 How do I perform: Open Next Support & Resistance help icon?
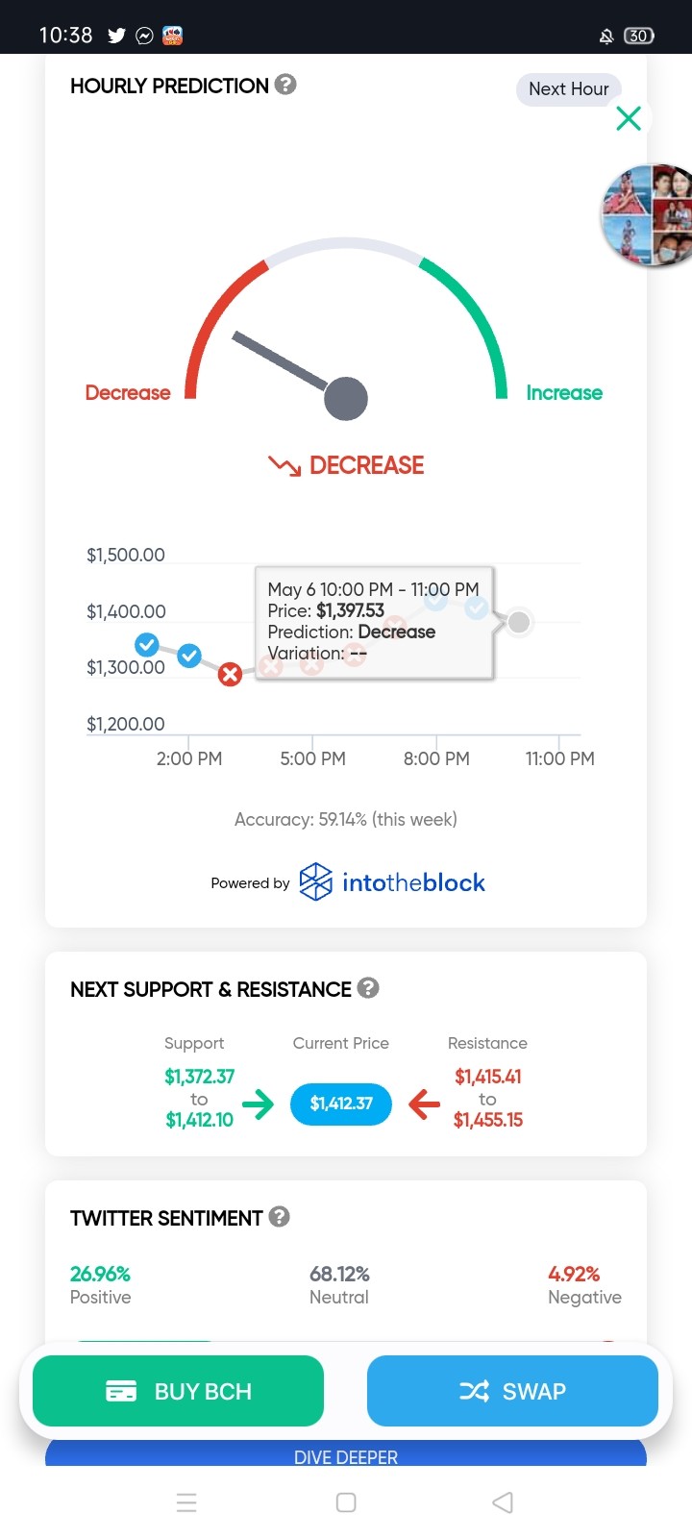click(x=368, y=987)
